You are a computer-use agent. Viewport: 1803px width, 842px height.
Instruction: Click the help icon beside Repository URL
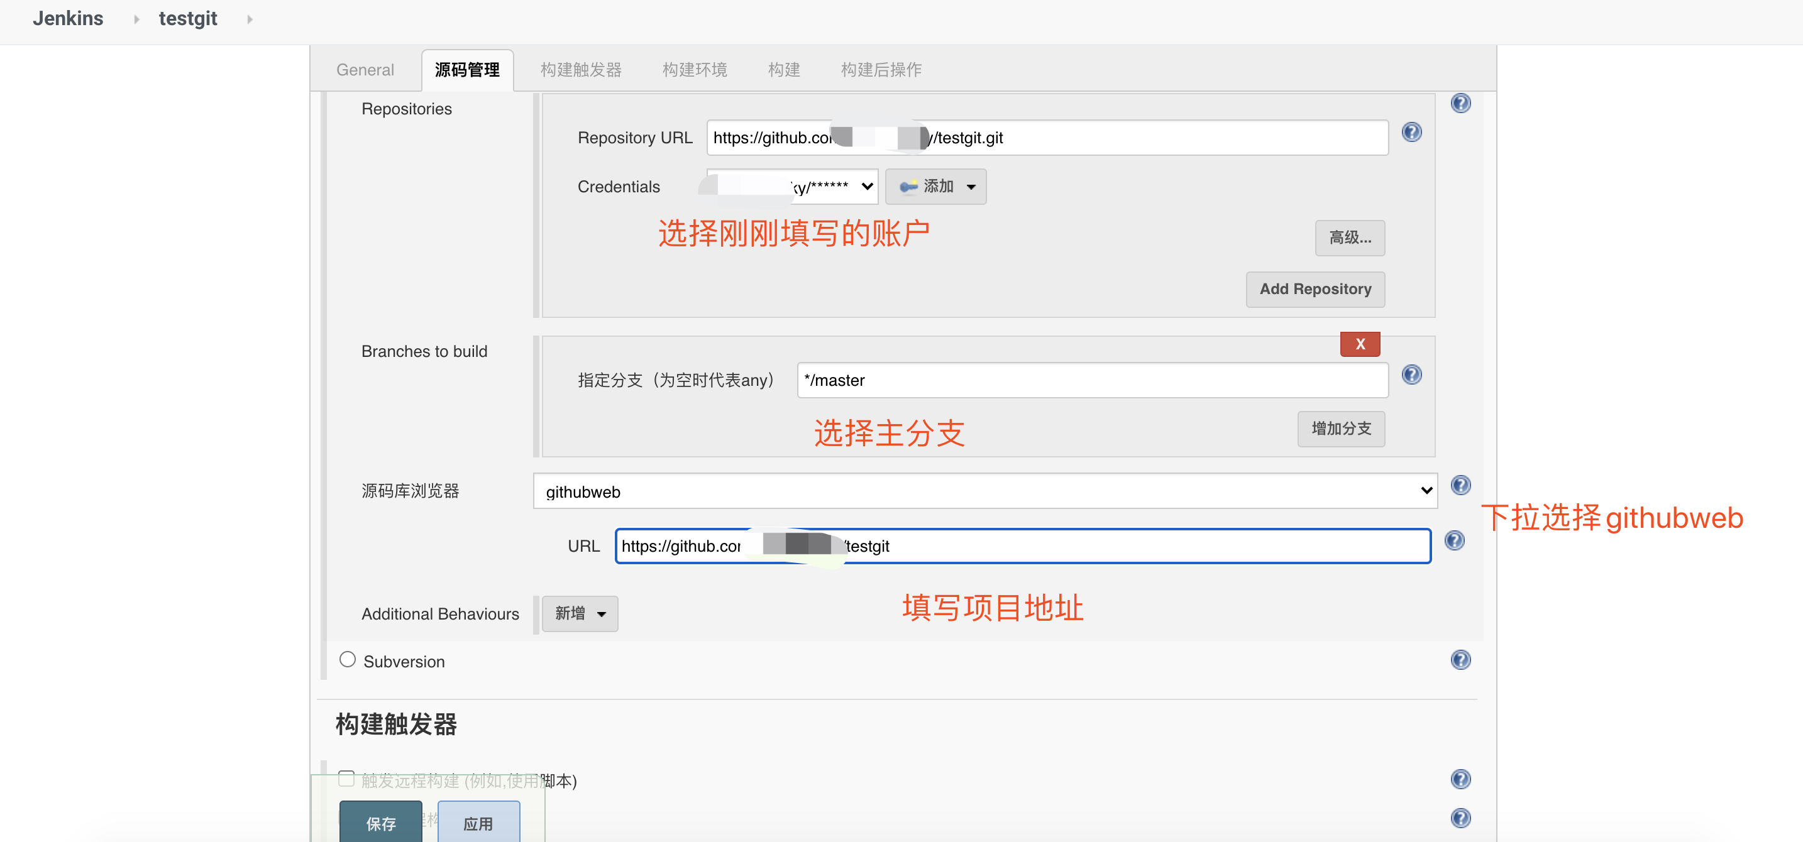pyautogui.click(x=1411, y=132)
